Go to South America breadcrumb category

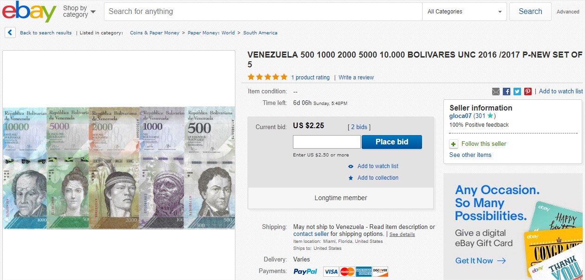pos(260,33)
